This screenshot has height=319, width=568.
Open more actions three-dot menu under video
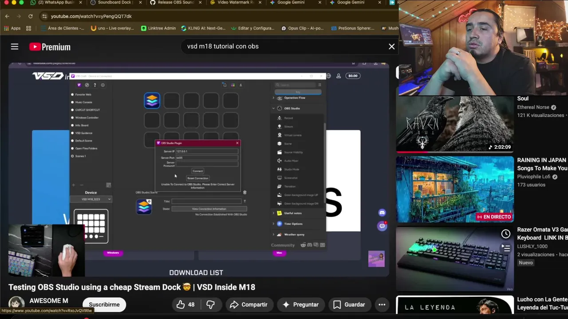pos(382,304)
